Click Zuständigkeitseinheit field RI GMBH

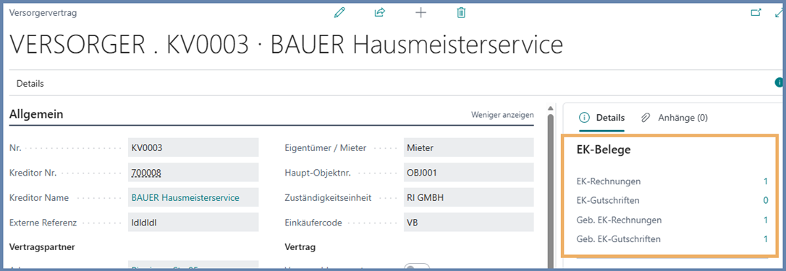468,198
